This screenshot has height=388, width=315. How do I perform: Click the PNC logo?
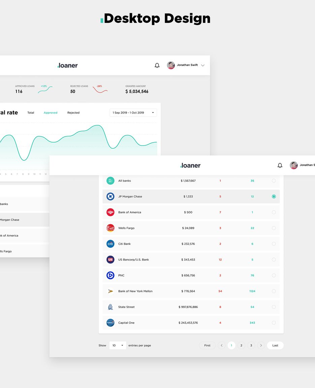111,276
